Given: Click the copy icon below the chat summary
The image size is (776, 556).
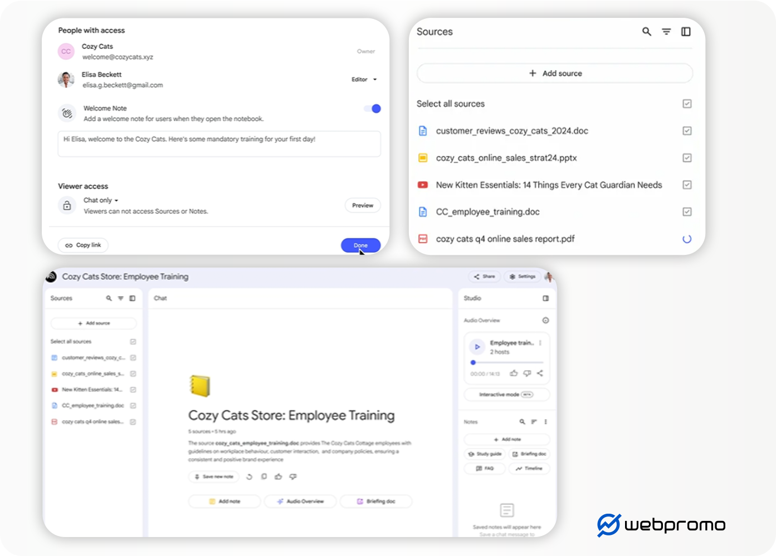Looking at the screenshot, I should tap(264, 476).
